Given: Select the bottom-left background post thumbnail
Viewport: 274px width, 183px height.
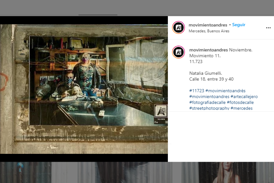Looking at the screenshot, I should 26,172.
